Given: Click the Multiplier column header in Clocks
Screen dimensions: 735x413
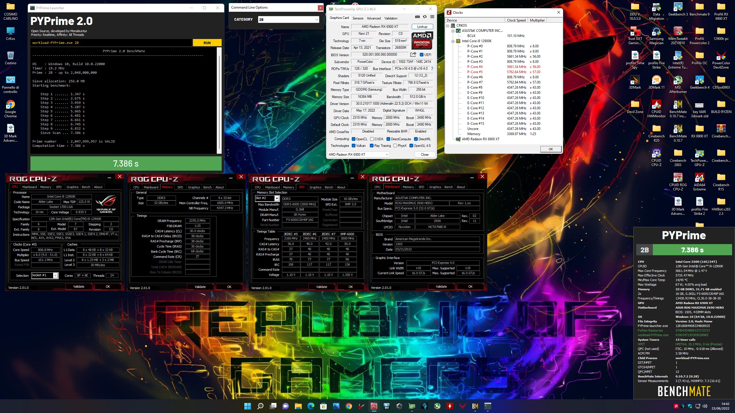Looking at the screenshot, I should coord(537,20).
